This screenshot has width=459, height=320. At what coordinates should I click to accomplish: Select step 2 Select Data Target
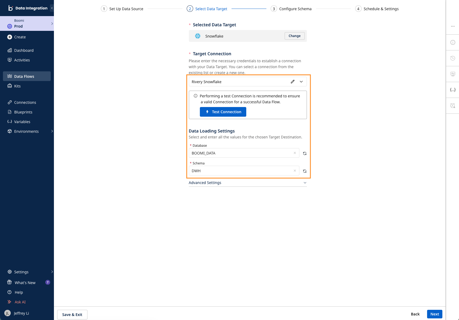(207, 9)
